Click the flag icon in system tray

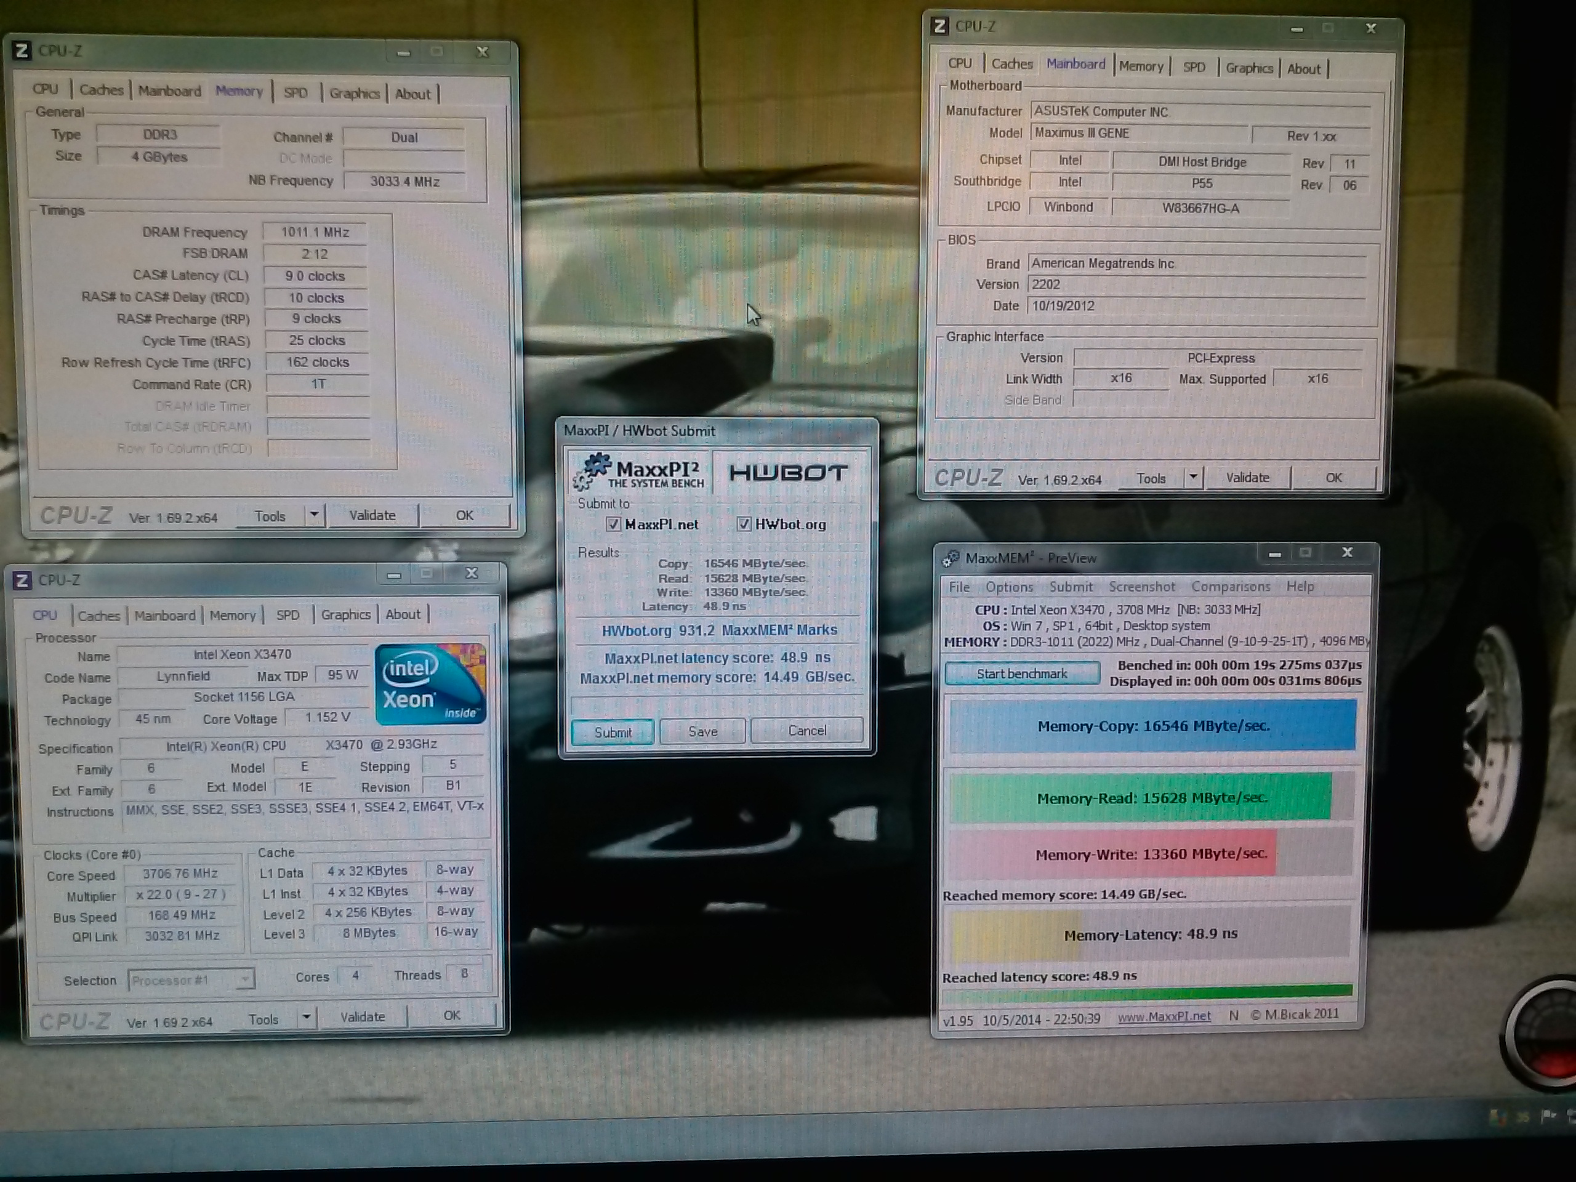tap(1548, 1116)
